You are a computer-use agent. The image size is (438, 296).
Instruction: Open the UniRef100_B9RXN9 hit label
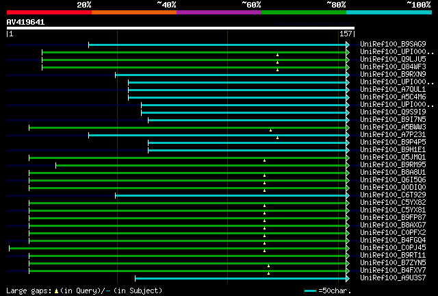tap(393, 74)
